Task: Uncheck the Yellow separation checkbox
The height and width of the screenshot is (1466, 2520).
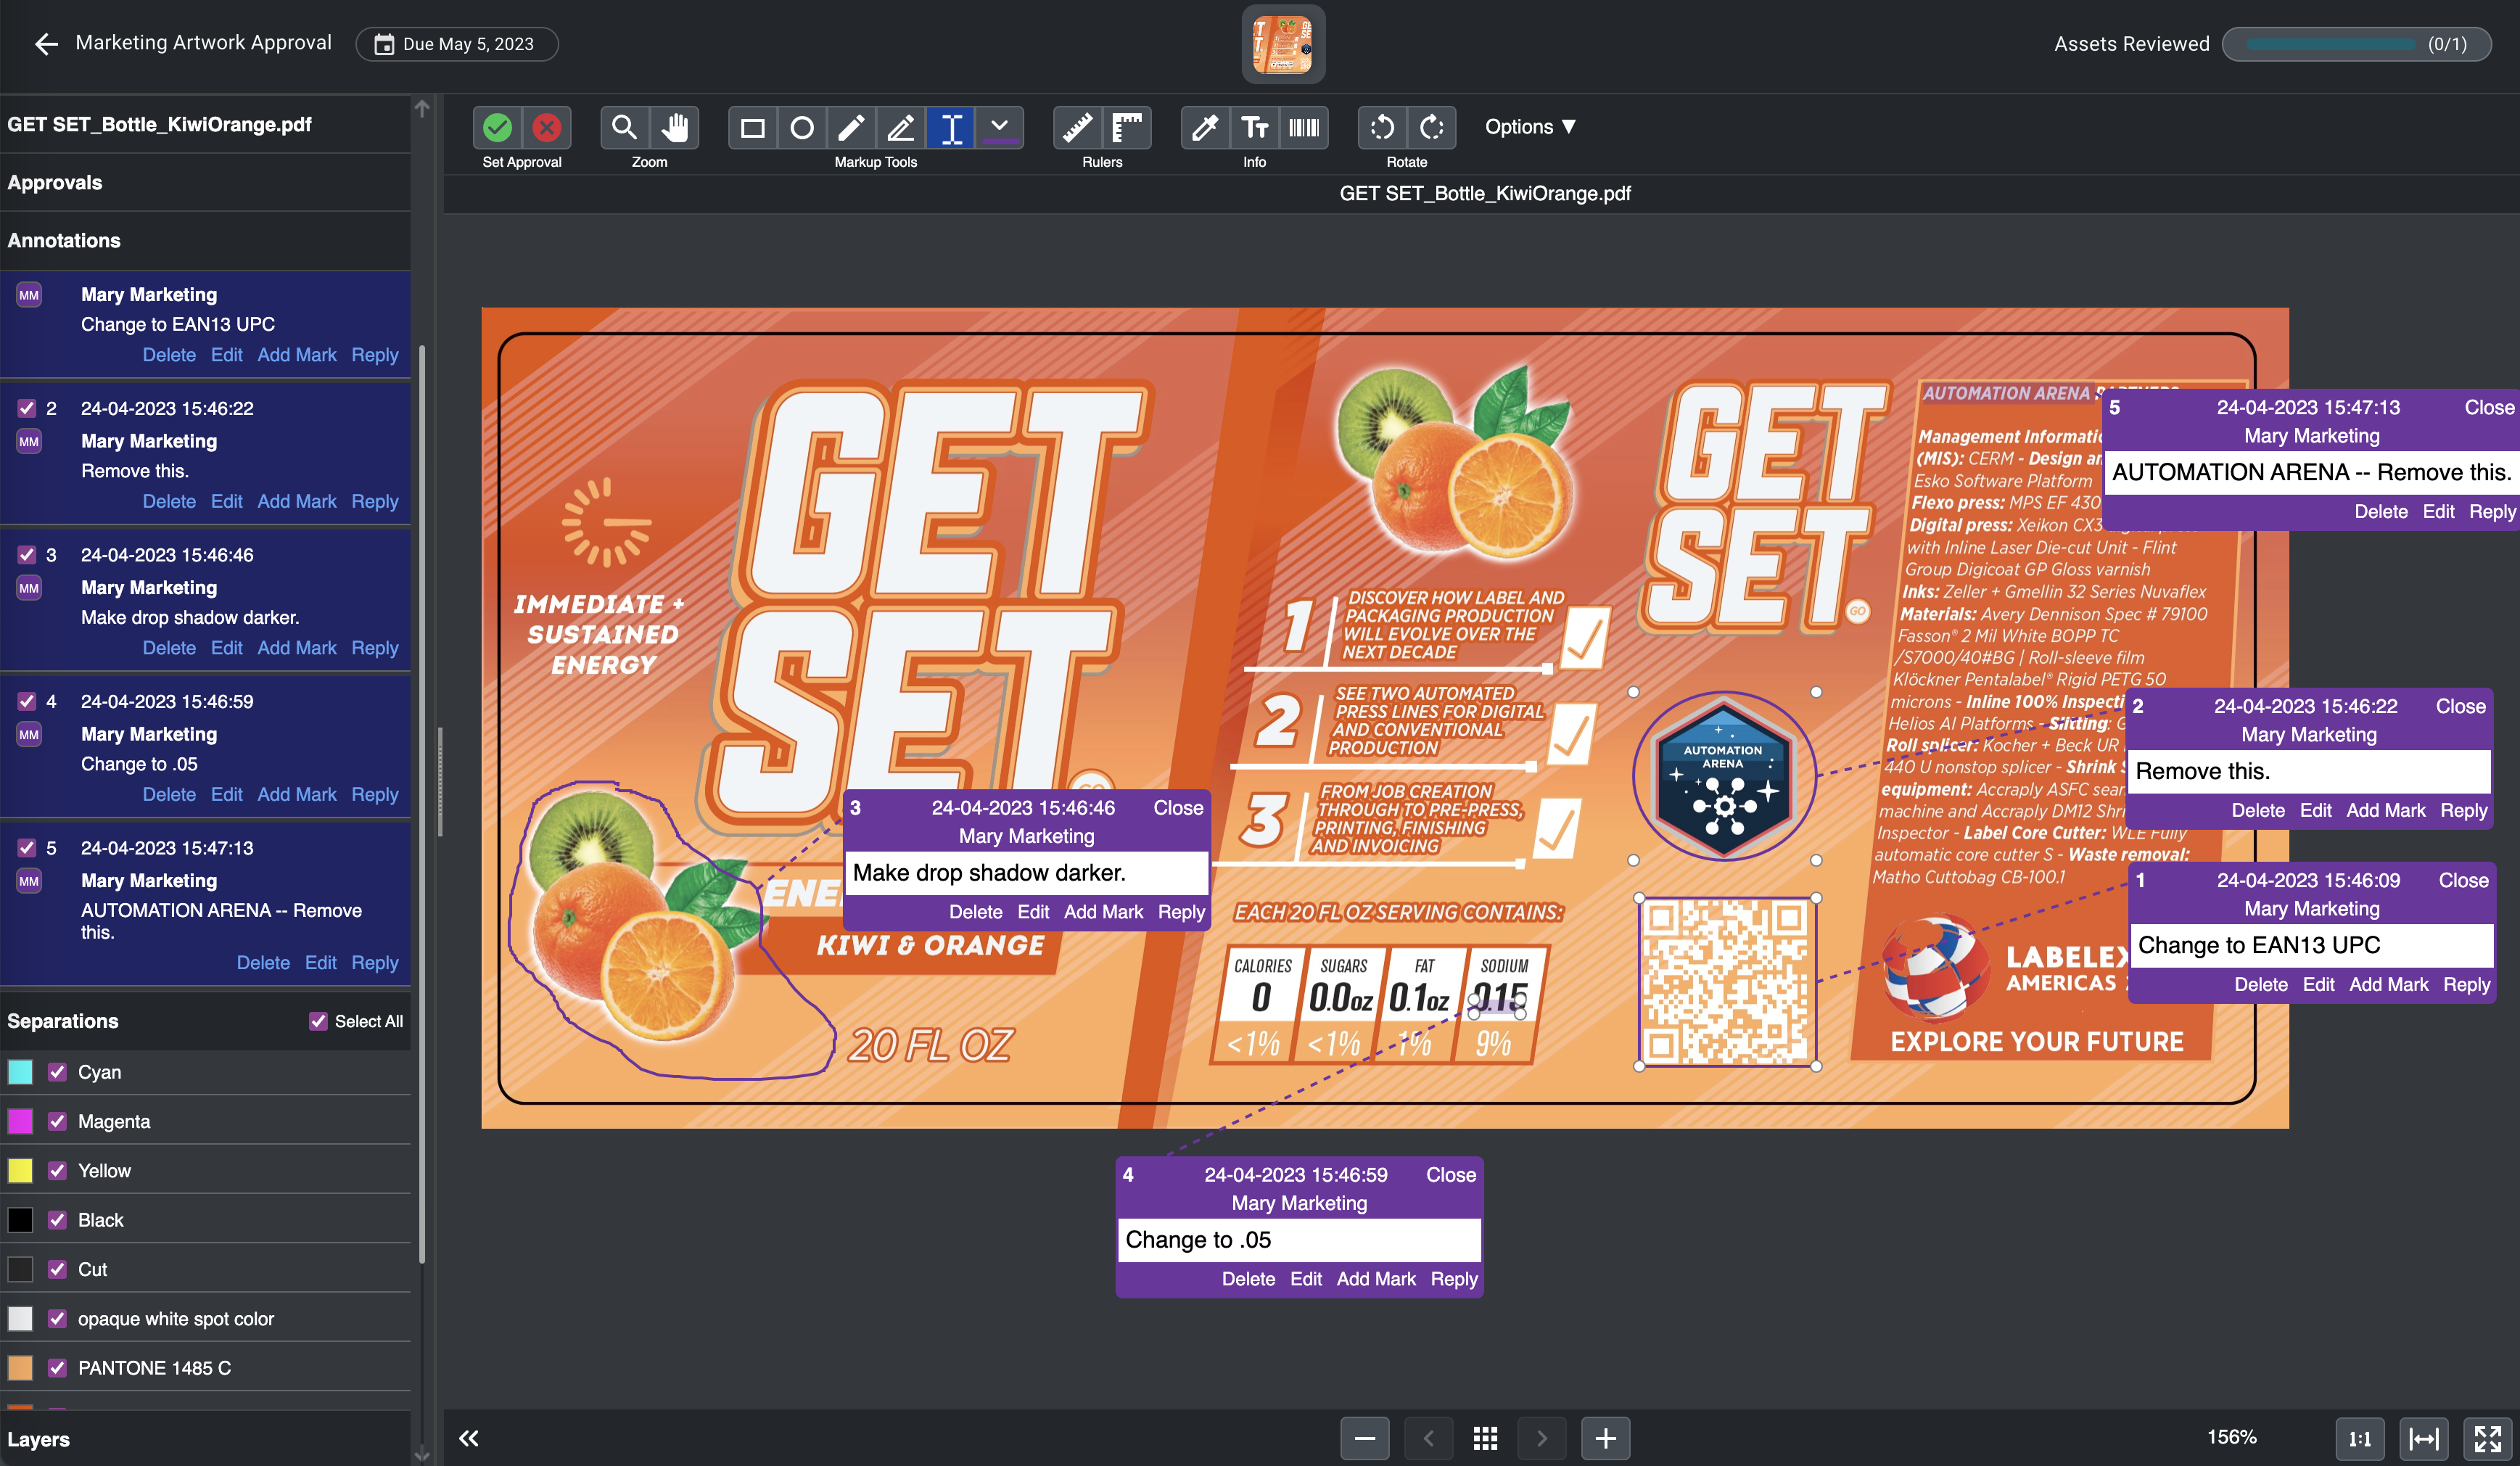Action: 57,1171
